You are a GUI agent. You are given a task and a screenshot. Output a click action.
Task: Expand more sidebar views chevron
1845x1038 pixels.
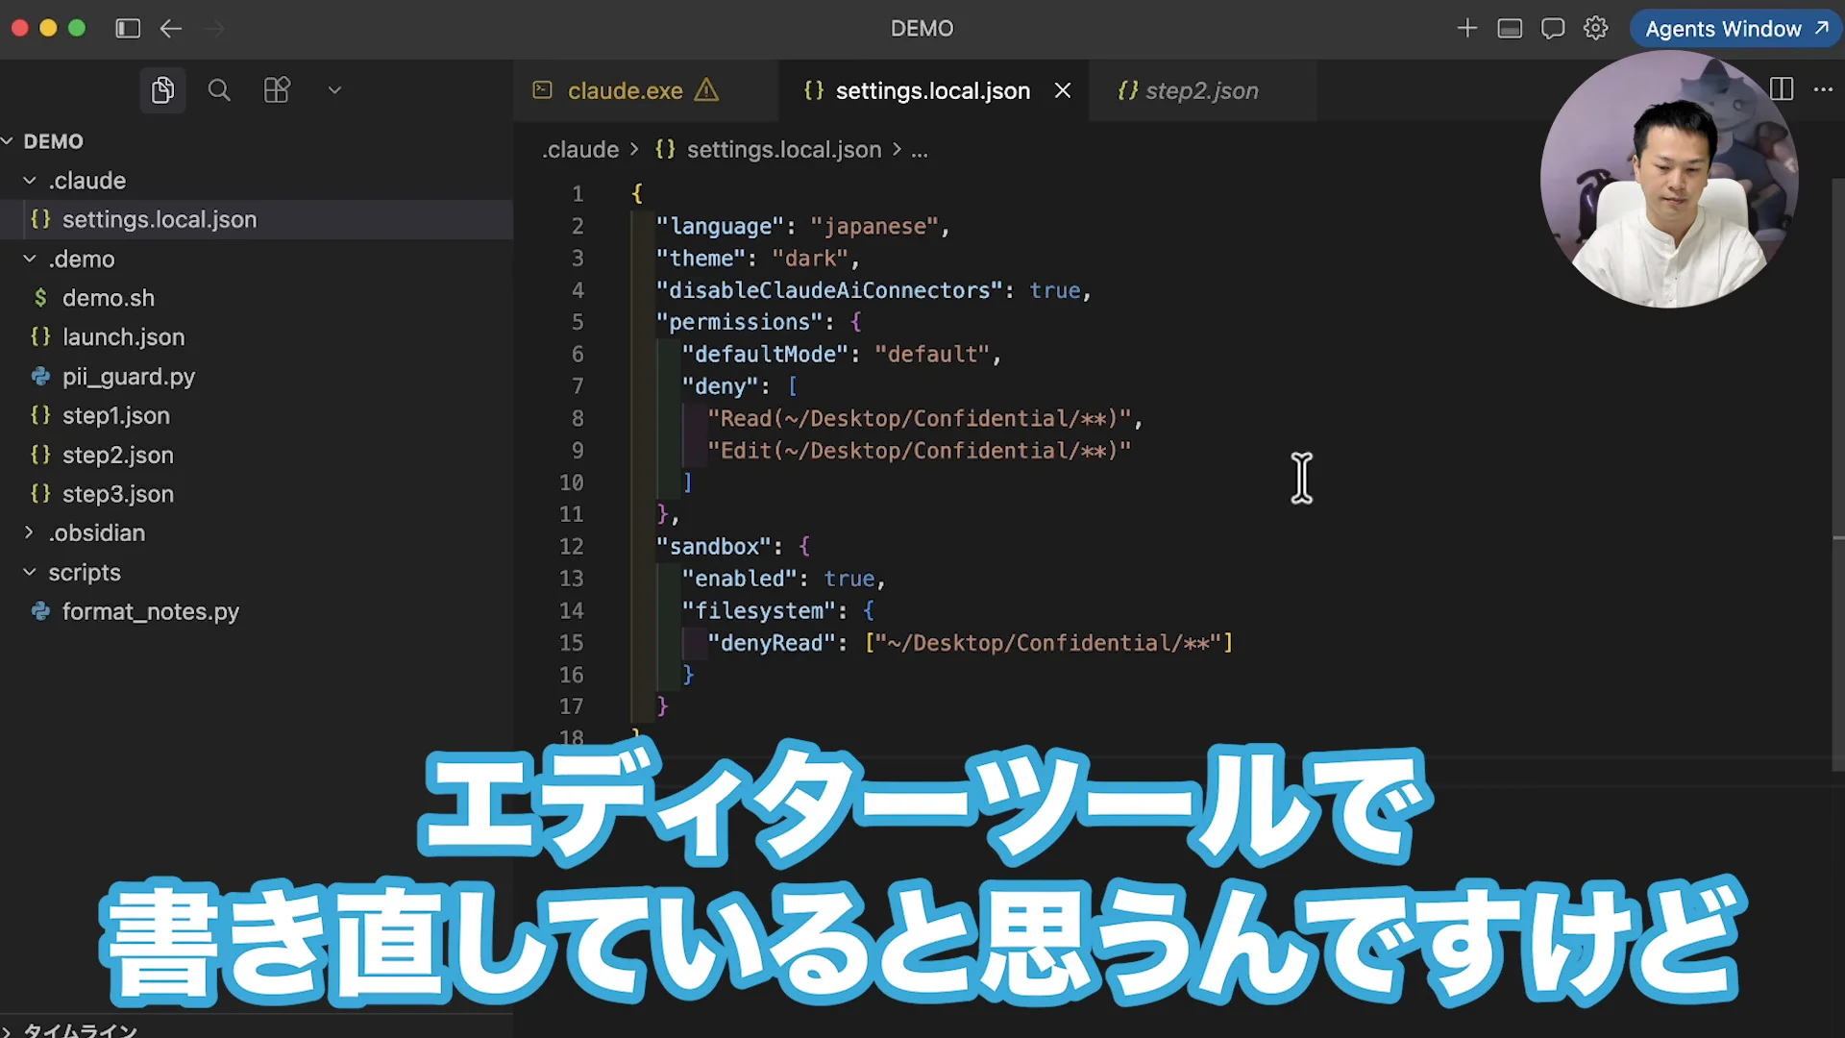point(334,90)
